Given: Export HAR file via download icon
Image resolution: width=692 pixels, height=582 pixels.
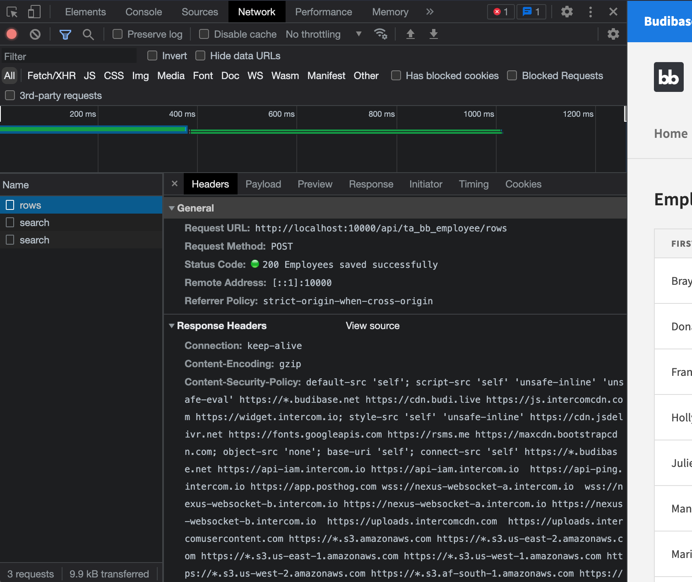Looking at the screenshot, I should tap(433, 34).
